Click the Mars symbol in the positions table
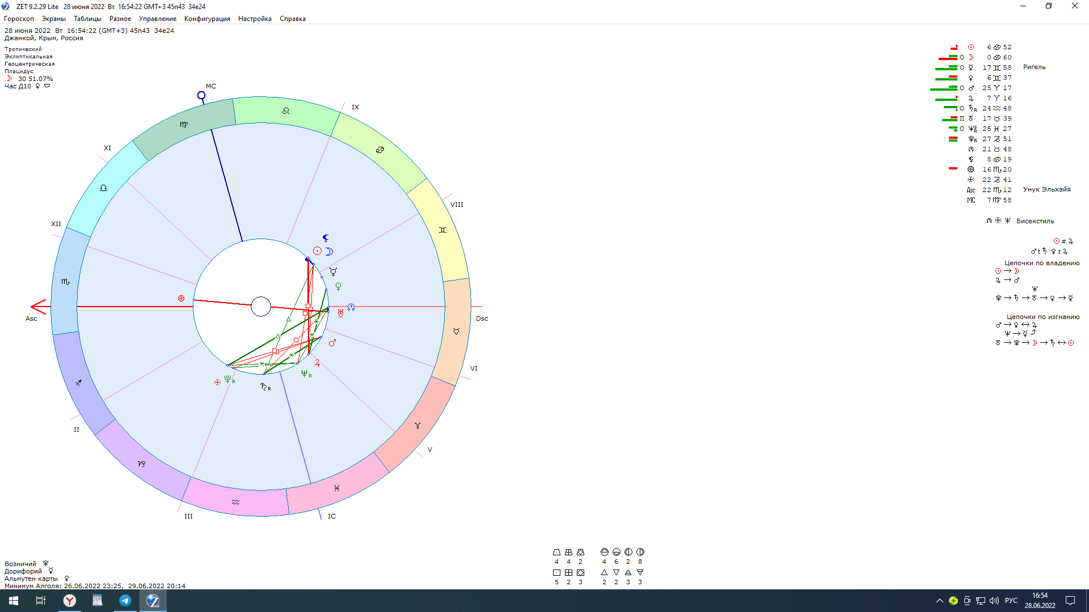This screenshot has width=1089, height=612. pos(971,88)
